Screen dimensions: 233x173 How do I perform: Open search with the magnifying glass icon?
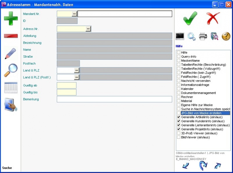click(11, 70)
